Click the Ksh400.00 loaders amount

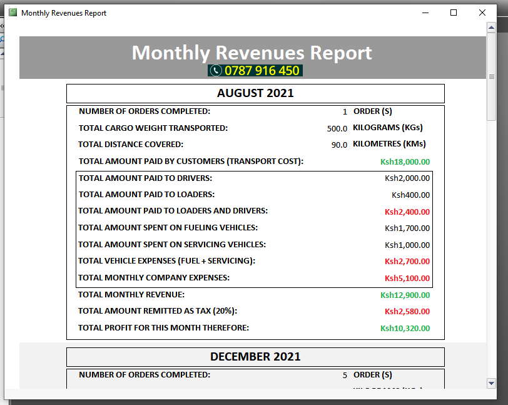(411, 195)
